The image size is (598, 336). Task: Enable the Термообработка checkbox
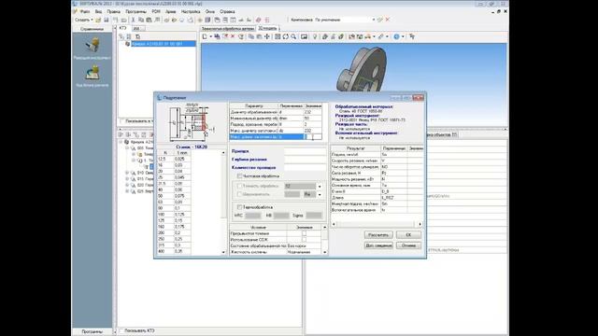coord(239,207)
